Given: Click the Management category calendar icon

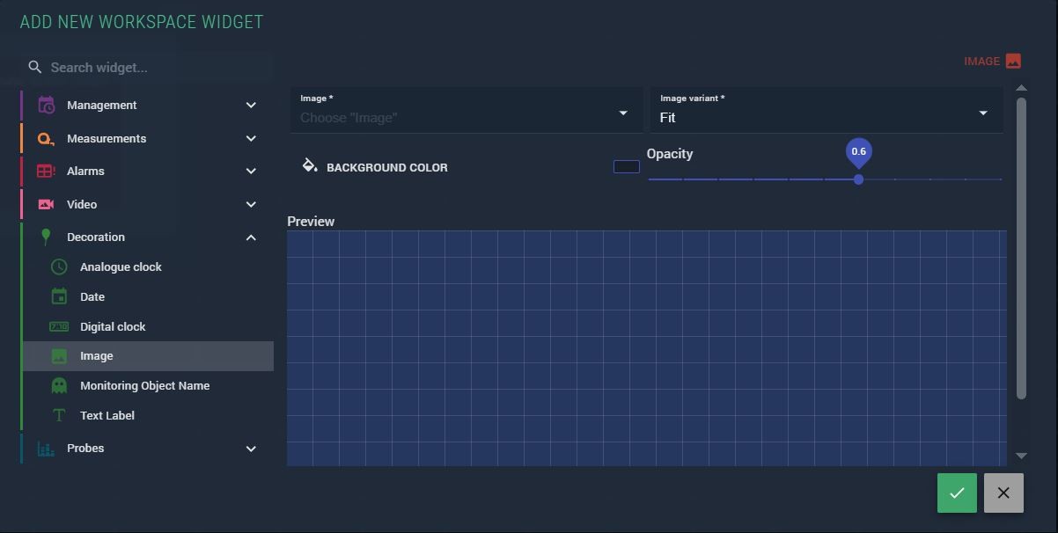Looking at the screenshot, I should [x=46, y=105].
